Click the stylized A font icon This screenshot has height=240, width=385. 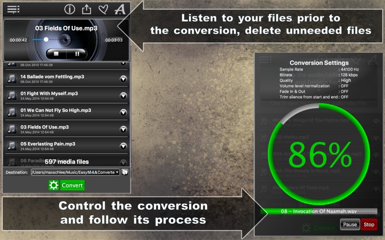point(120,9)
